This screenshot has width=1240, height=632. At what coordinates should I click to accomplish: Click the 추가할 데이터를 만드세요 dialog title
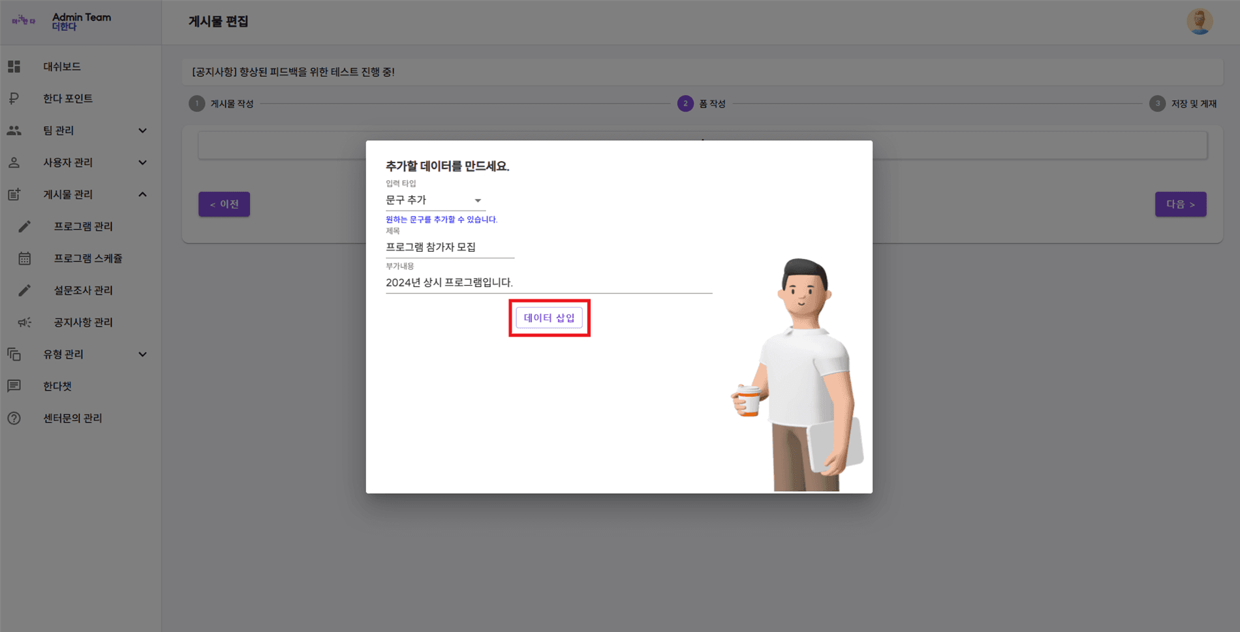click(x=447, y=166)
